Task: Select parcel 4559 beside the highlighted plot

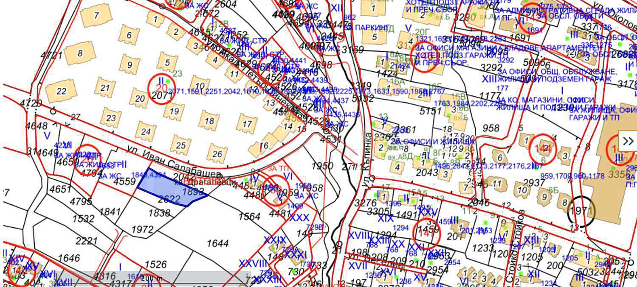Action: [124, 182]
